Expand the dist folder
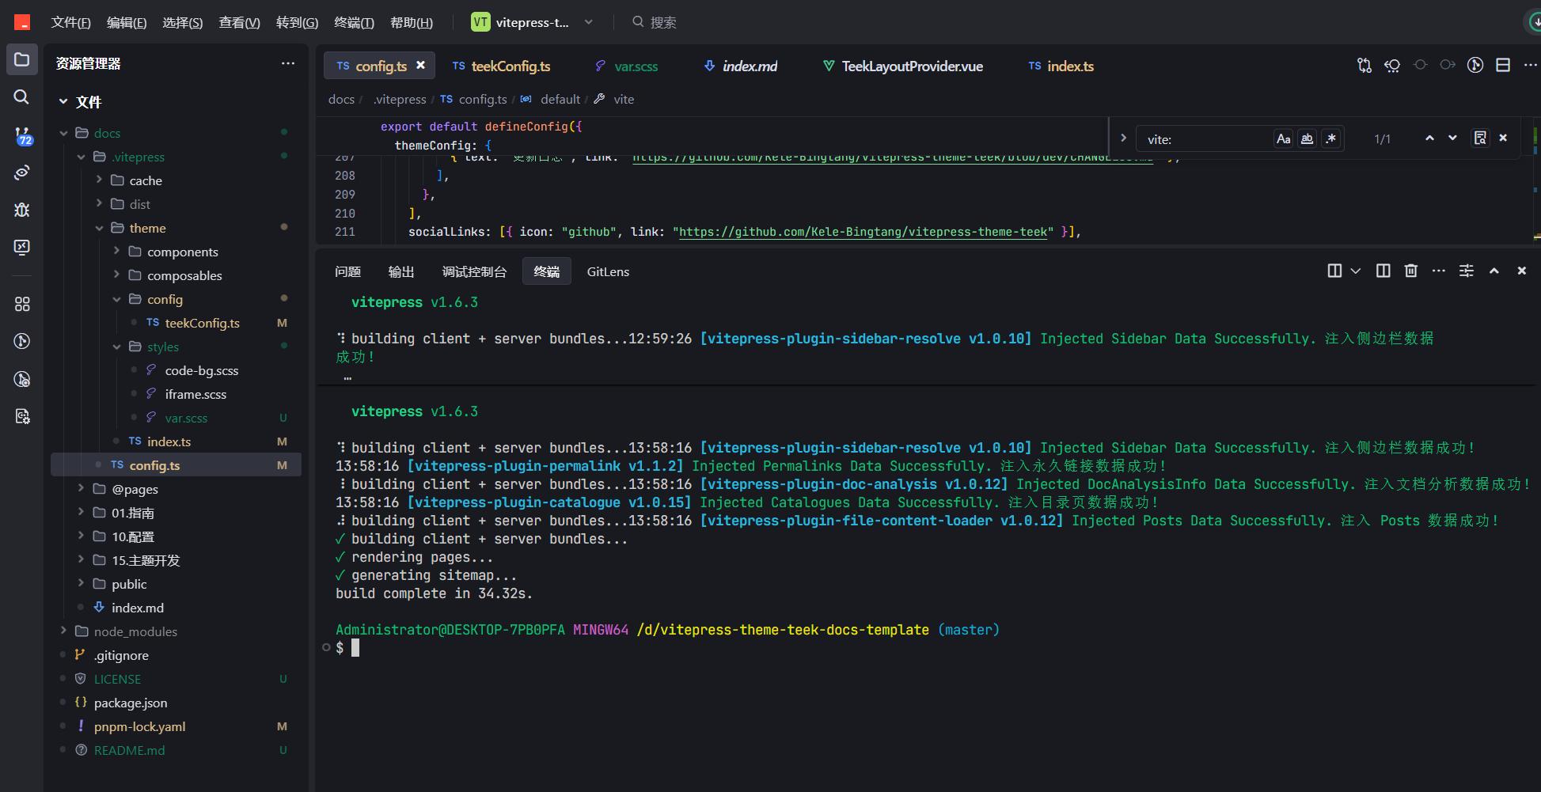The image size is (1541, 792). tap(99, 204)
